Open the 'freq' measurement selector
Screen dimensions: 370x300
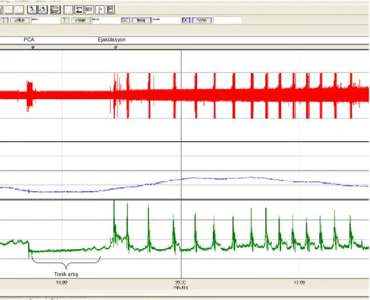point(141,20)
